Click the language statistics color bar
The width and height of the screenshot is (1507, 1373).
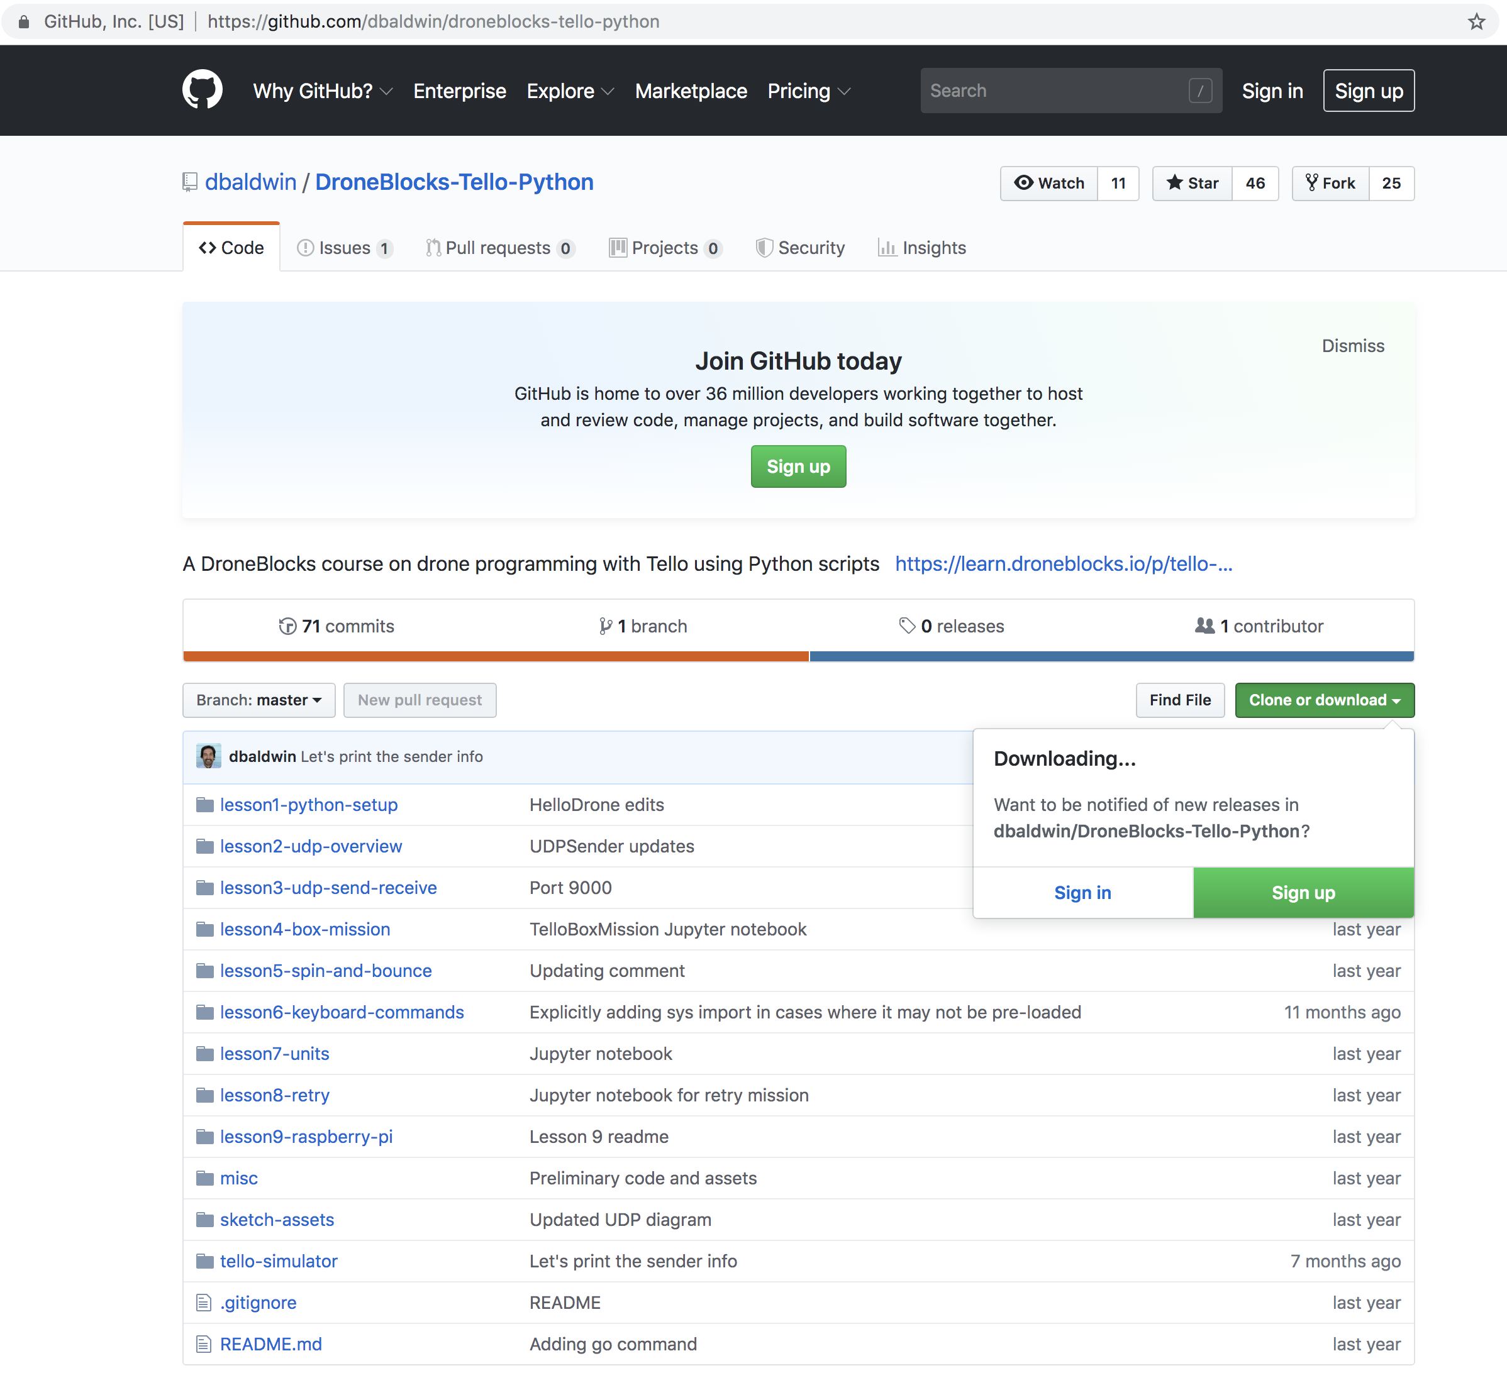pyautogui.click(x=798, y=656)
